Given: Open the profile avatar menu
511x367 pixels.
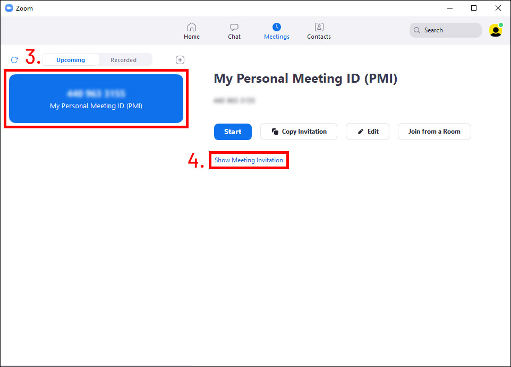Looking at the screenshot, I should tap(496, 30).
